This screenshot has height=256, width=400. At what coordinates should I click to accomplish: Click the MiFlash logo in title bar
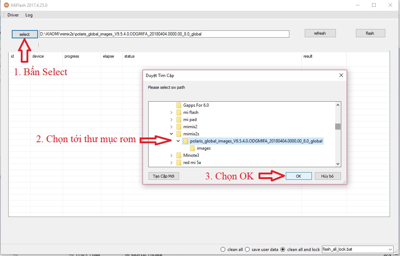click(6, 5)
